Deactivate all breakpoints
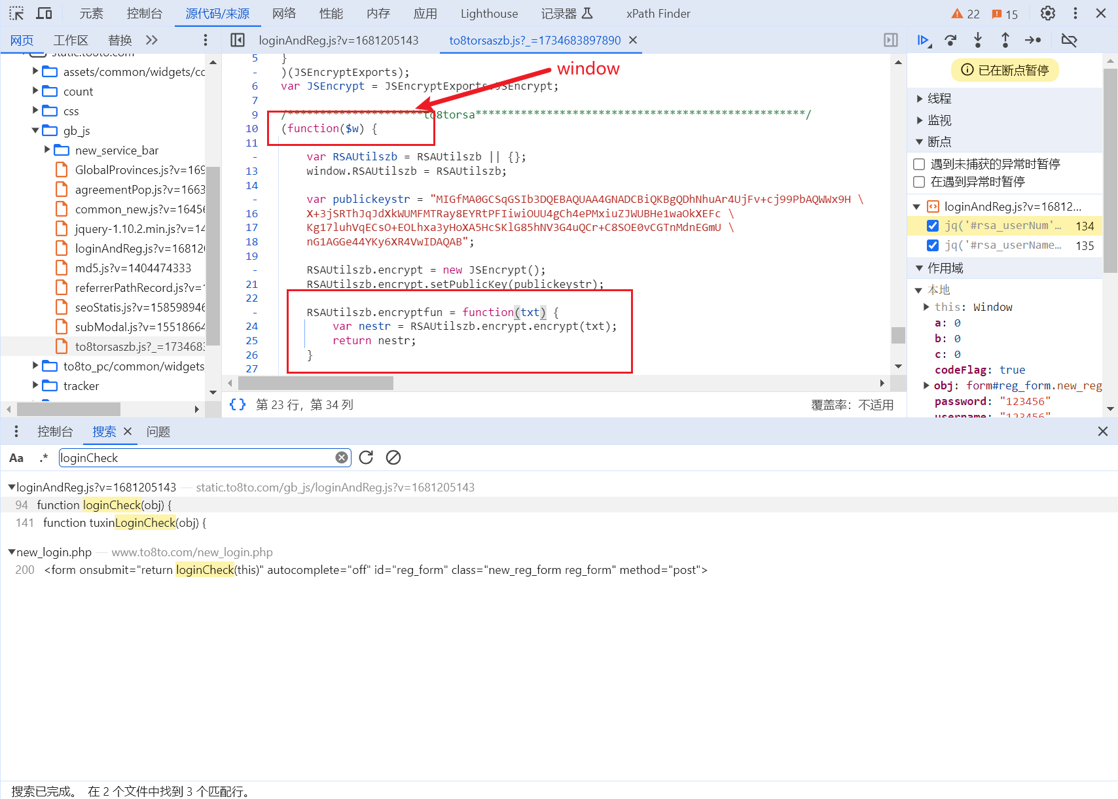1118x799 pixels. tap(1069, 40)
